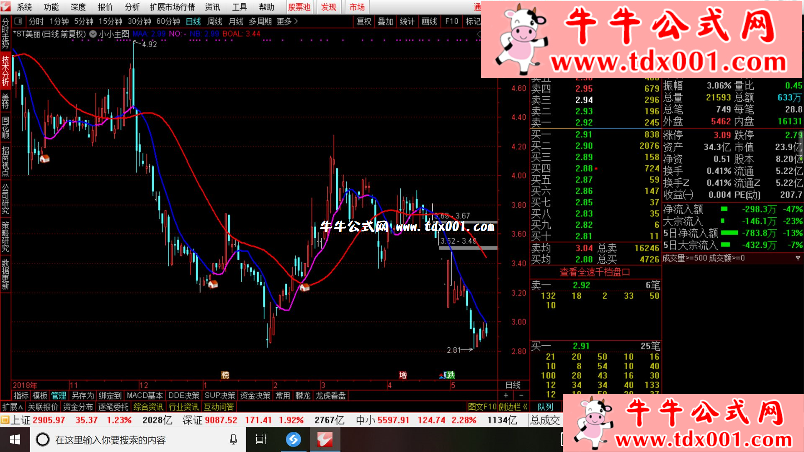Click the 复权 button
Viewport: 804px width, 452px height.
[x=364, y=21]
